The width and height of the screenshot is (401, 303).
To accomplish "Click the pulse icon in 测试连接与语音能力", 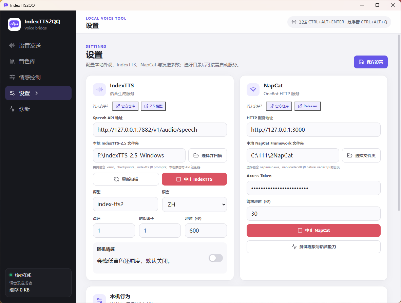I will [294, 247].
